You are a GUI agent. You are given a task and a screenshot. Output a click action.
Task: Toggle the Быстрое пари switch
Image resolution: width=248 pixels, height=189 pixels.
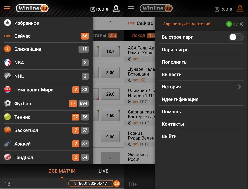(x=236, y=37)
